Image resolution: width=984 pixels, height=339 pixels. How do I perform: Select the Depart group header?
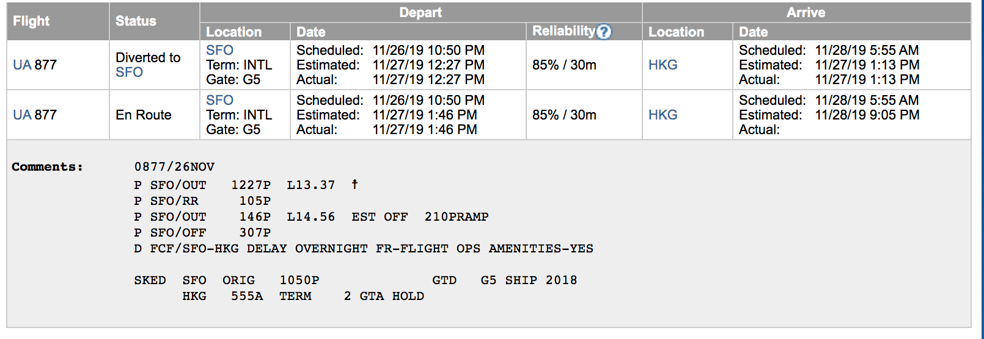pyautogui.click(x=420, y=12)
